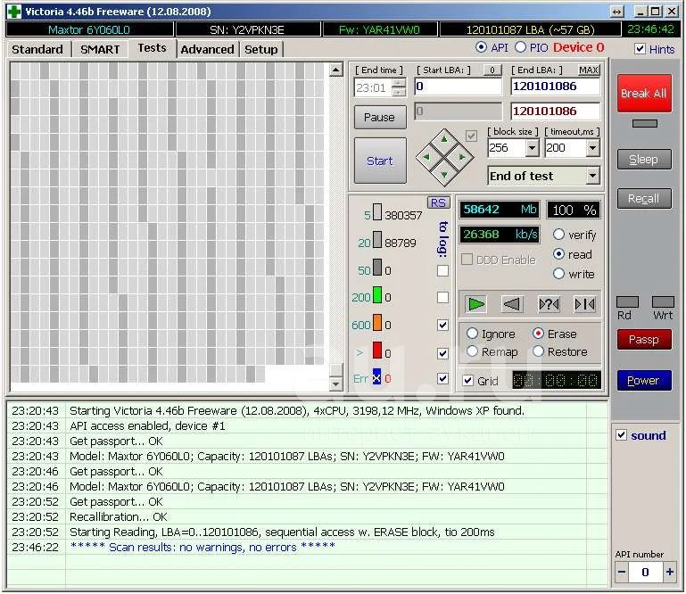Click the scan grid scrollbar down arrow

pos(335,384)
